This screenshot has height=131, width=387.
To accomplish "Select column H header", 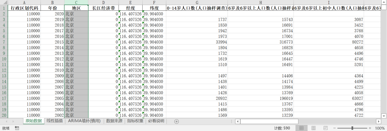I will 261,3.
